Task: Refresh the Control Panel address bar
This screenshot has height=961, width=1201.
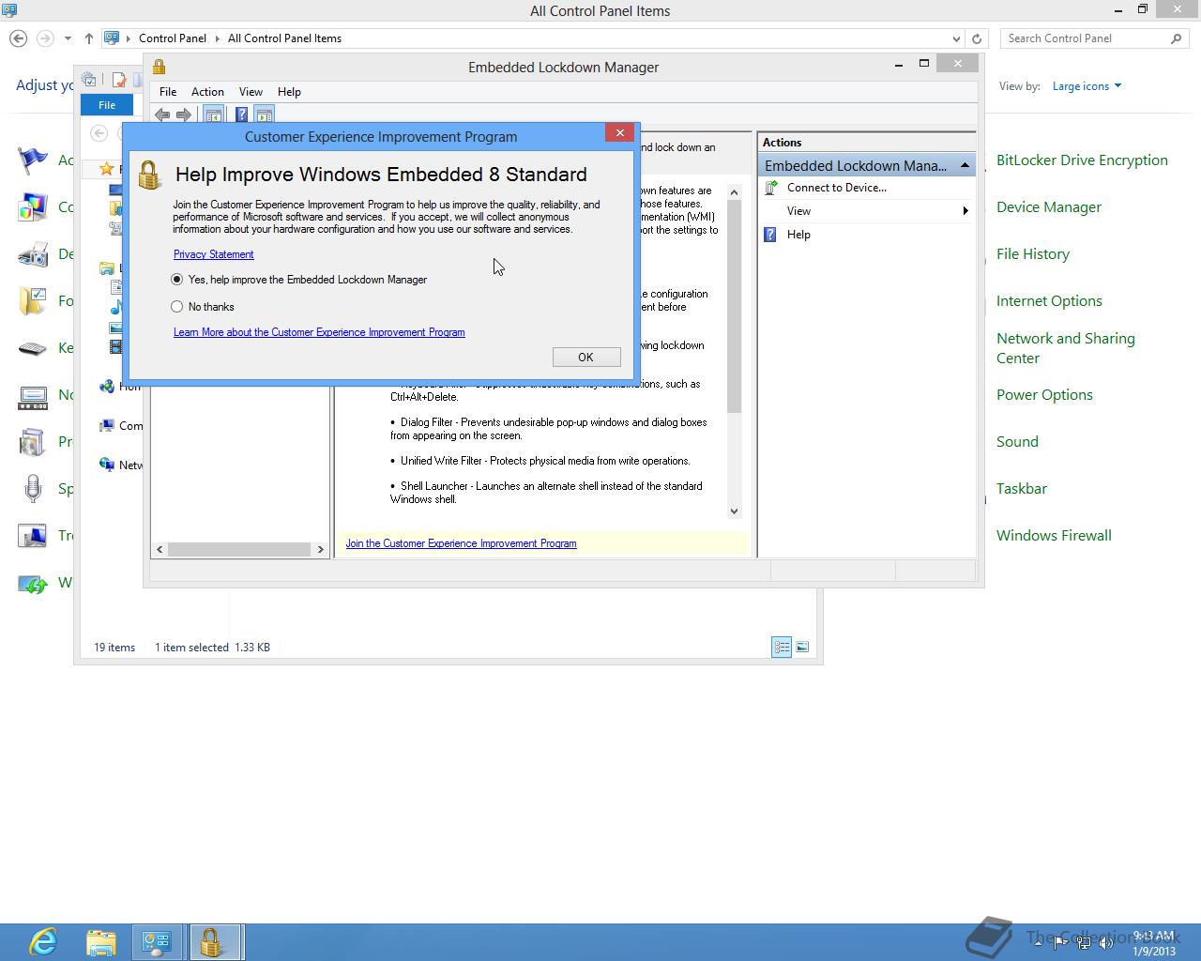Action: coord(977,38)
